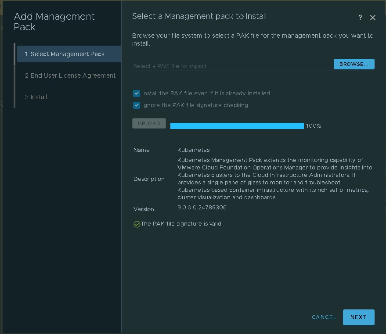Click the 'Add Management Pack' title
This screenshot has height=334, width=386.
54,22
